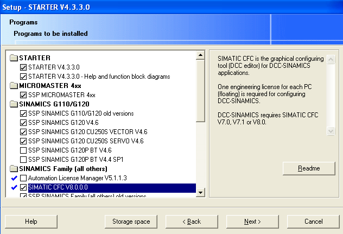343x234 pixels.
Task: Open Storage space information
Action: tap(131, 222)
